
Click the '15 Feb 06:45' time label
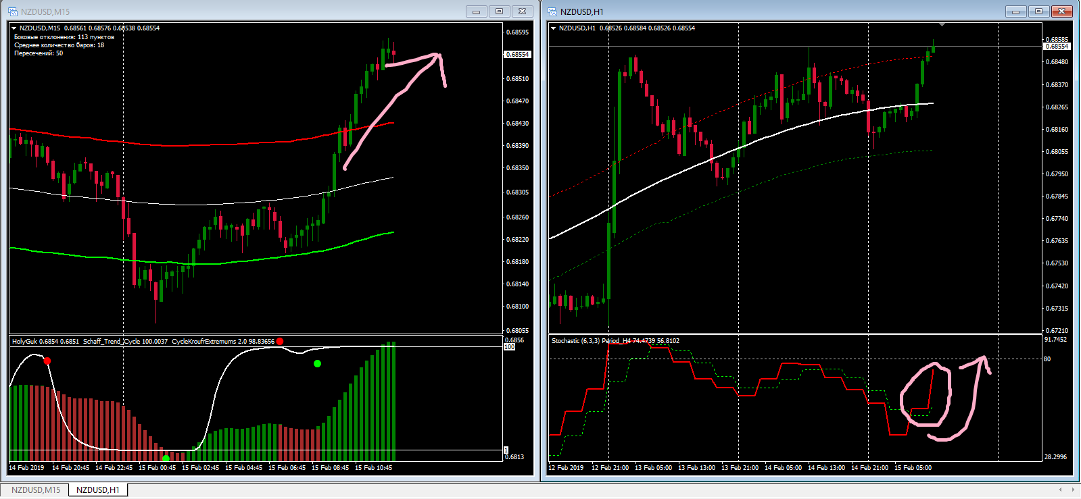click(x=287, y=468)
